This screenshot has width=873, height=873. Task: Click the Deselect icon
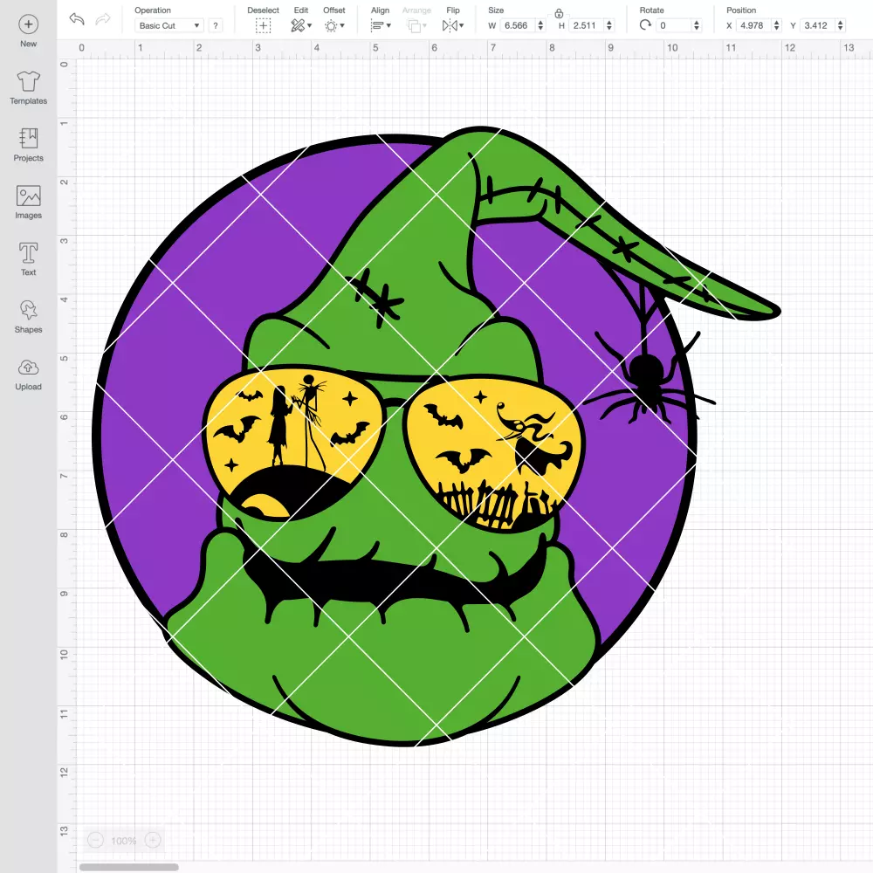(264, 25)
